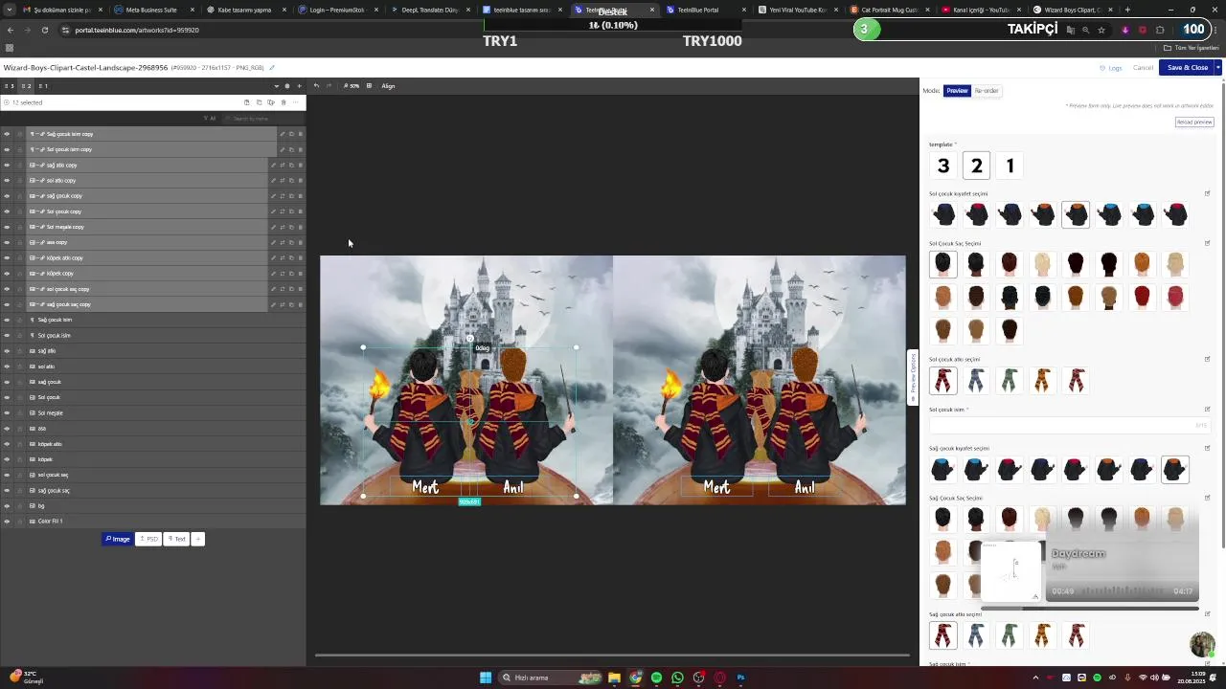Duplicate the 'Sol meşale copy' layer

291,227
